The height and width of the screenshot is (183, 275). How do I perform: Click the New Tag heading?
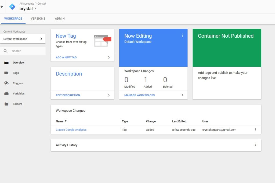pos(66,36)
